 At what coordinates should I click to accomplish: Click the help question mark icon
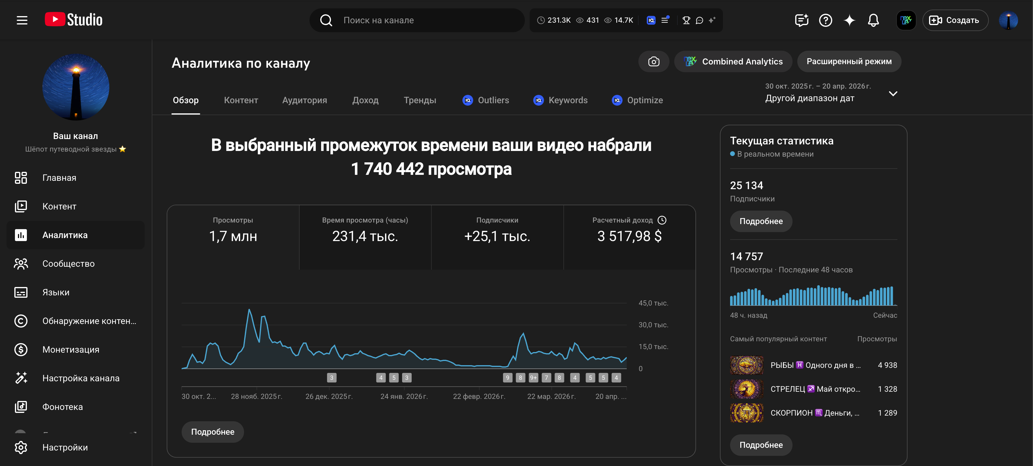(825, 20)
